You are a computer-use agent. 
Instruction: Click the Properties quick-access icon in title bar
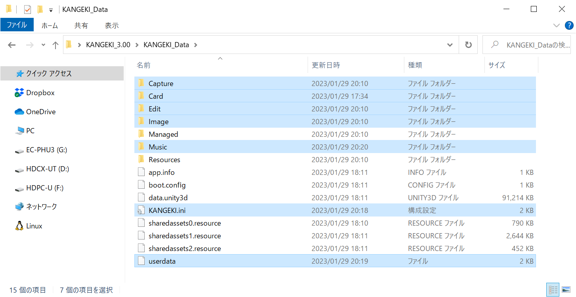point(27,10)
